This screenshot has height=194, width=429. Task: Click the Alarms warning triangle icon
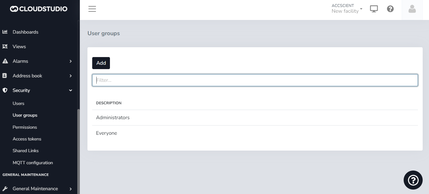point(5,61)
